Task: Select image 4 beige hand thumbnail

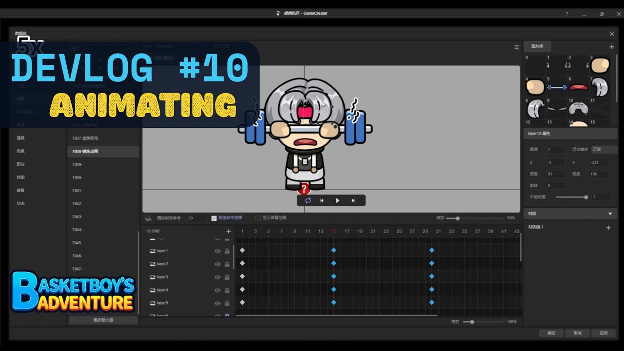Action: pyautogui.click(x=535, y=87)
